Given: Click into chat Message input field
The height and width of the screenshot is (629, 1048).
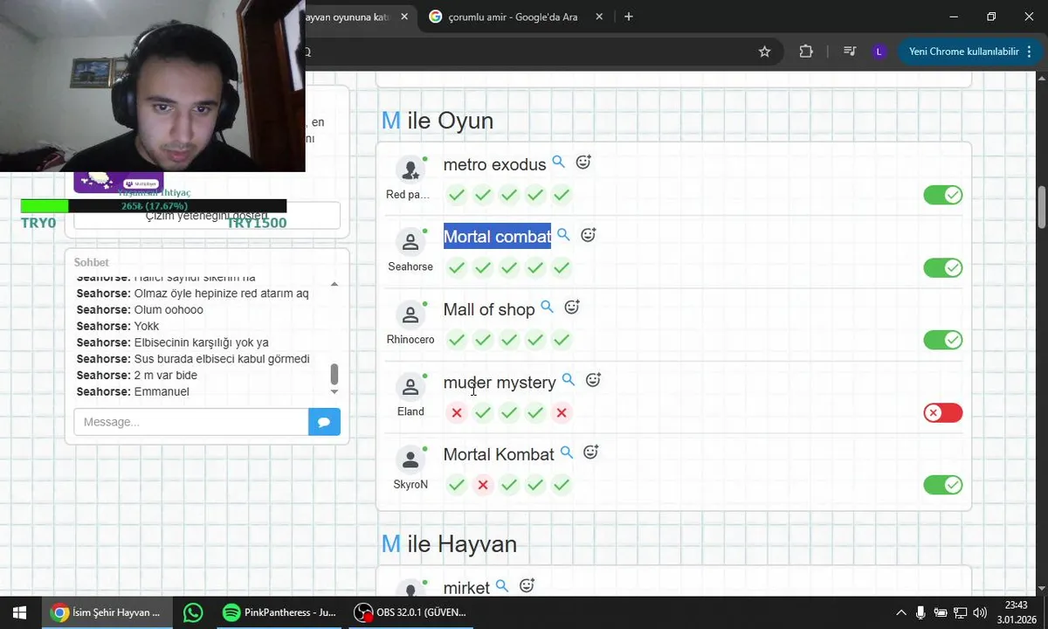Looking at the screenshot, I should [191, 422].
